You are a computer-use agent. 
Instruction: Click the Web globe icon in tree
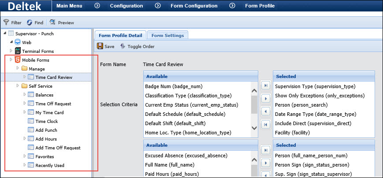point(18,42)
